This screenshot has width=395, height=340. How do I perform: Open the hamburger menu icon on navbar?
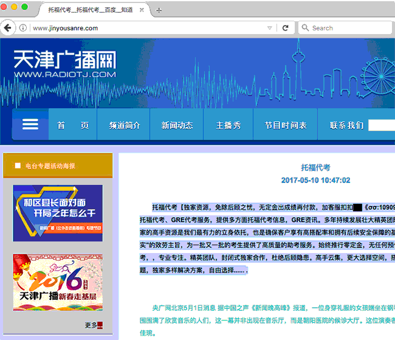pyautogui.click(x=30, y=125)
